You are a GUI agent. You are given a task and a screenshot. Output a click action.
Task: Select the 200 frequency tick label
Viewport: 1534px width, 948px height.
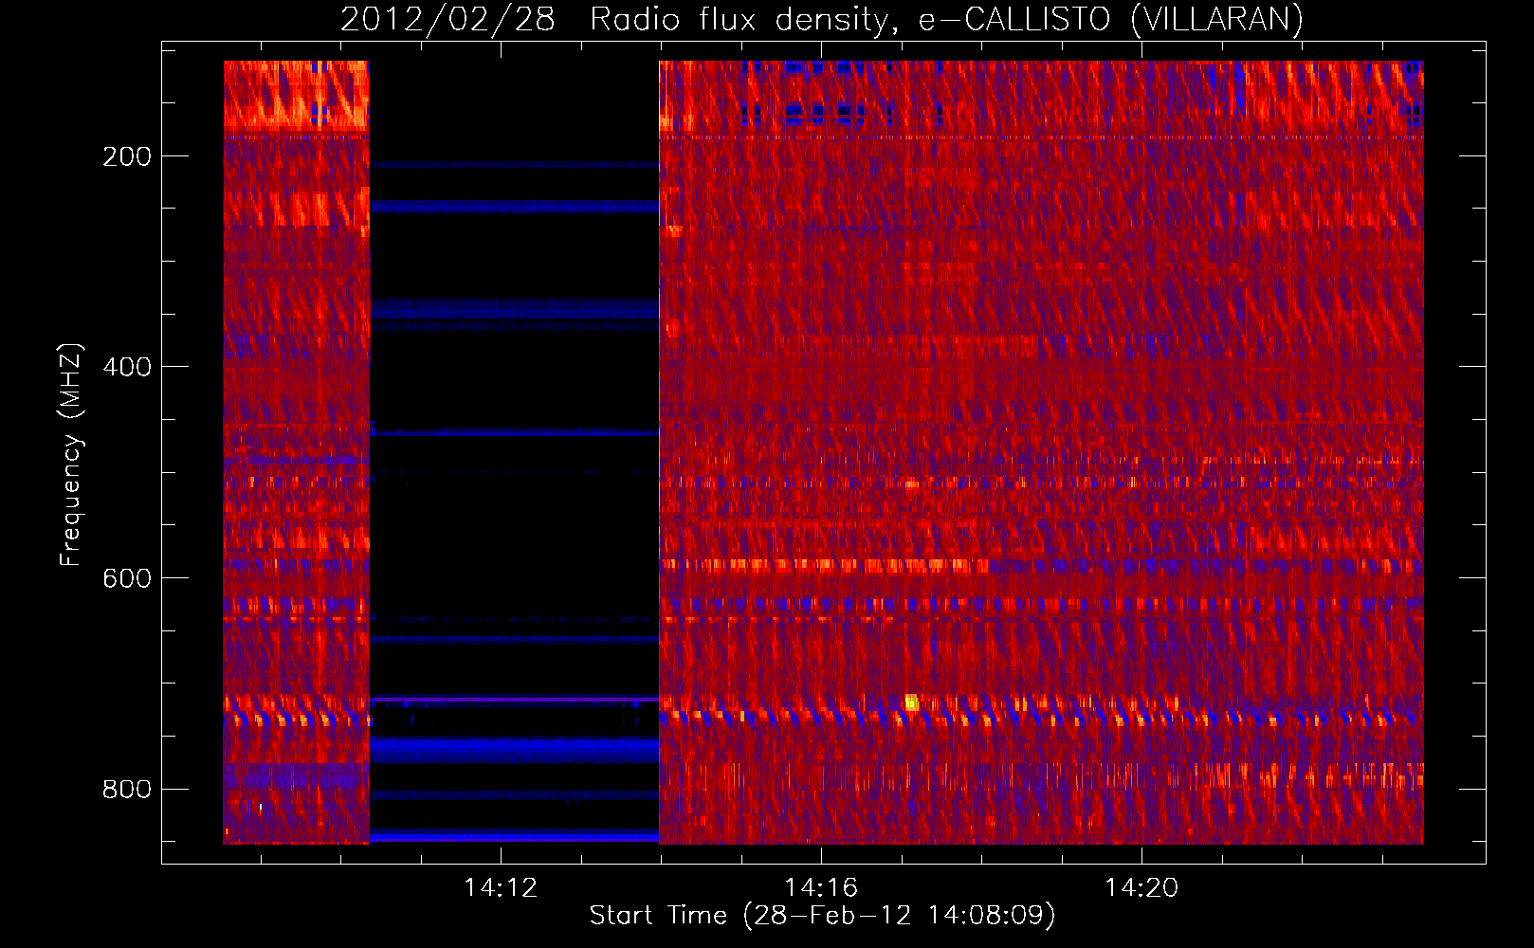tap(127, 156)
